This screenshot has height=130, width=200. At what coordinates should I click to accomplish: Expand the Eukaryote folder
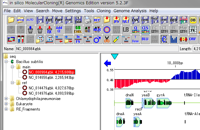click(6, 104)
